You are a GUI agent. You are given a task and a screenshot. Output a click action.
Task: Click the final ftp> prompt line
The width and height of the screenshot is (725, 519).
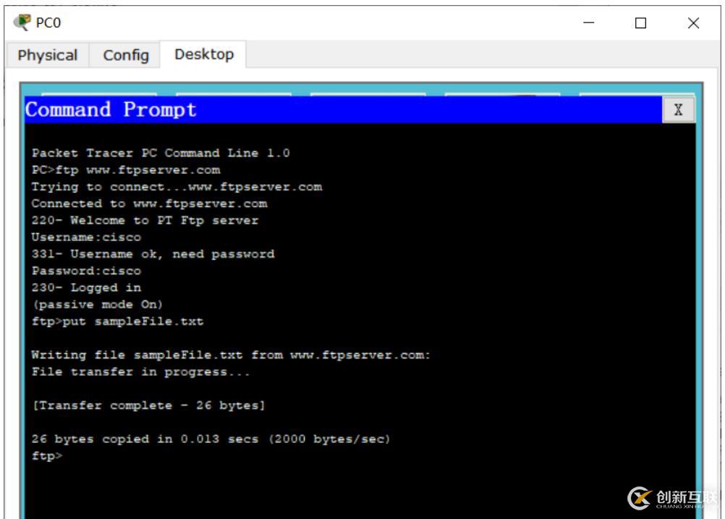pos(47,456)
